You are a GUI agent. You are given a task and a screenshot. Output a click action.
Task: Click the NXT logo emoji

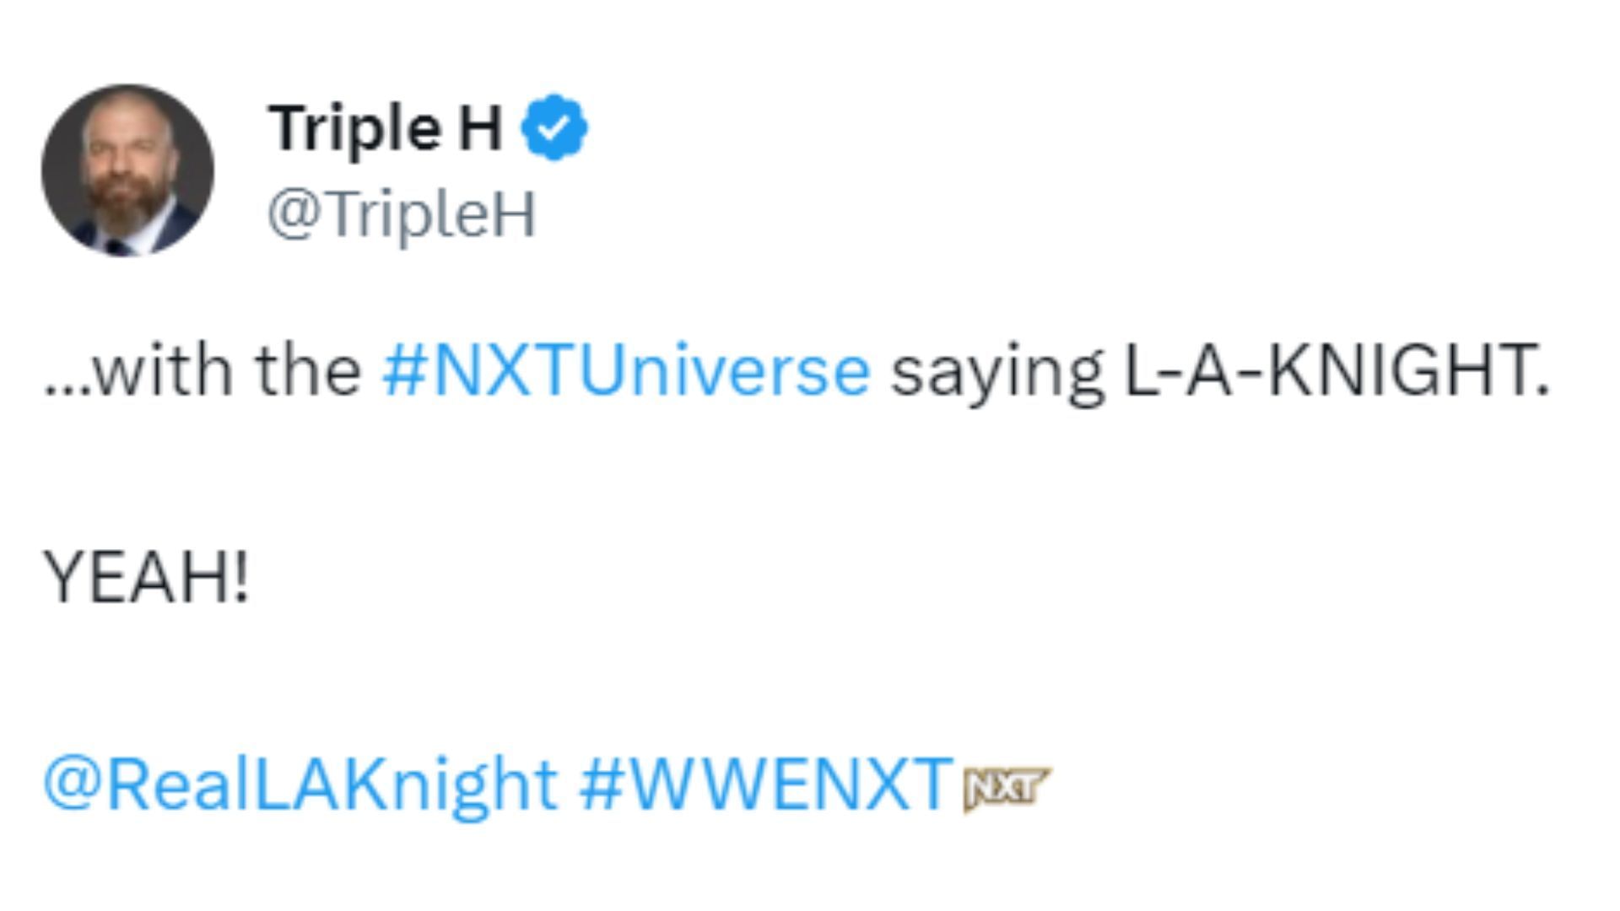tap(1007, 788)
